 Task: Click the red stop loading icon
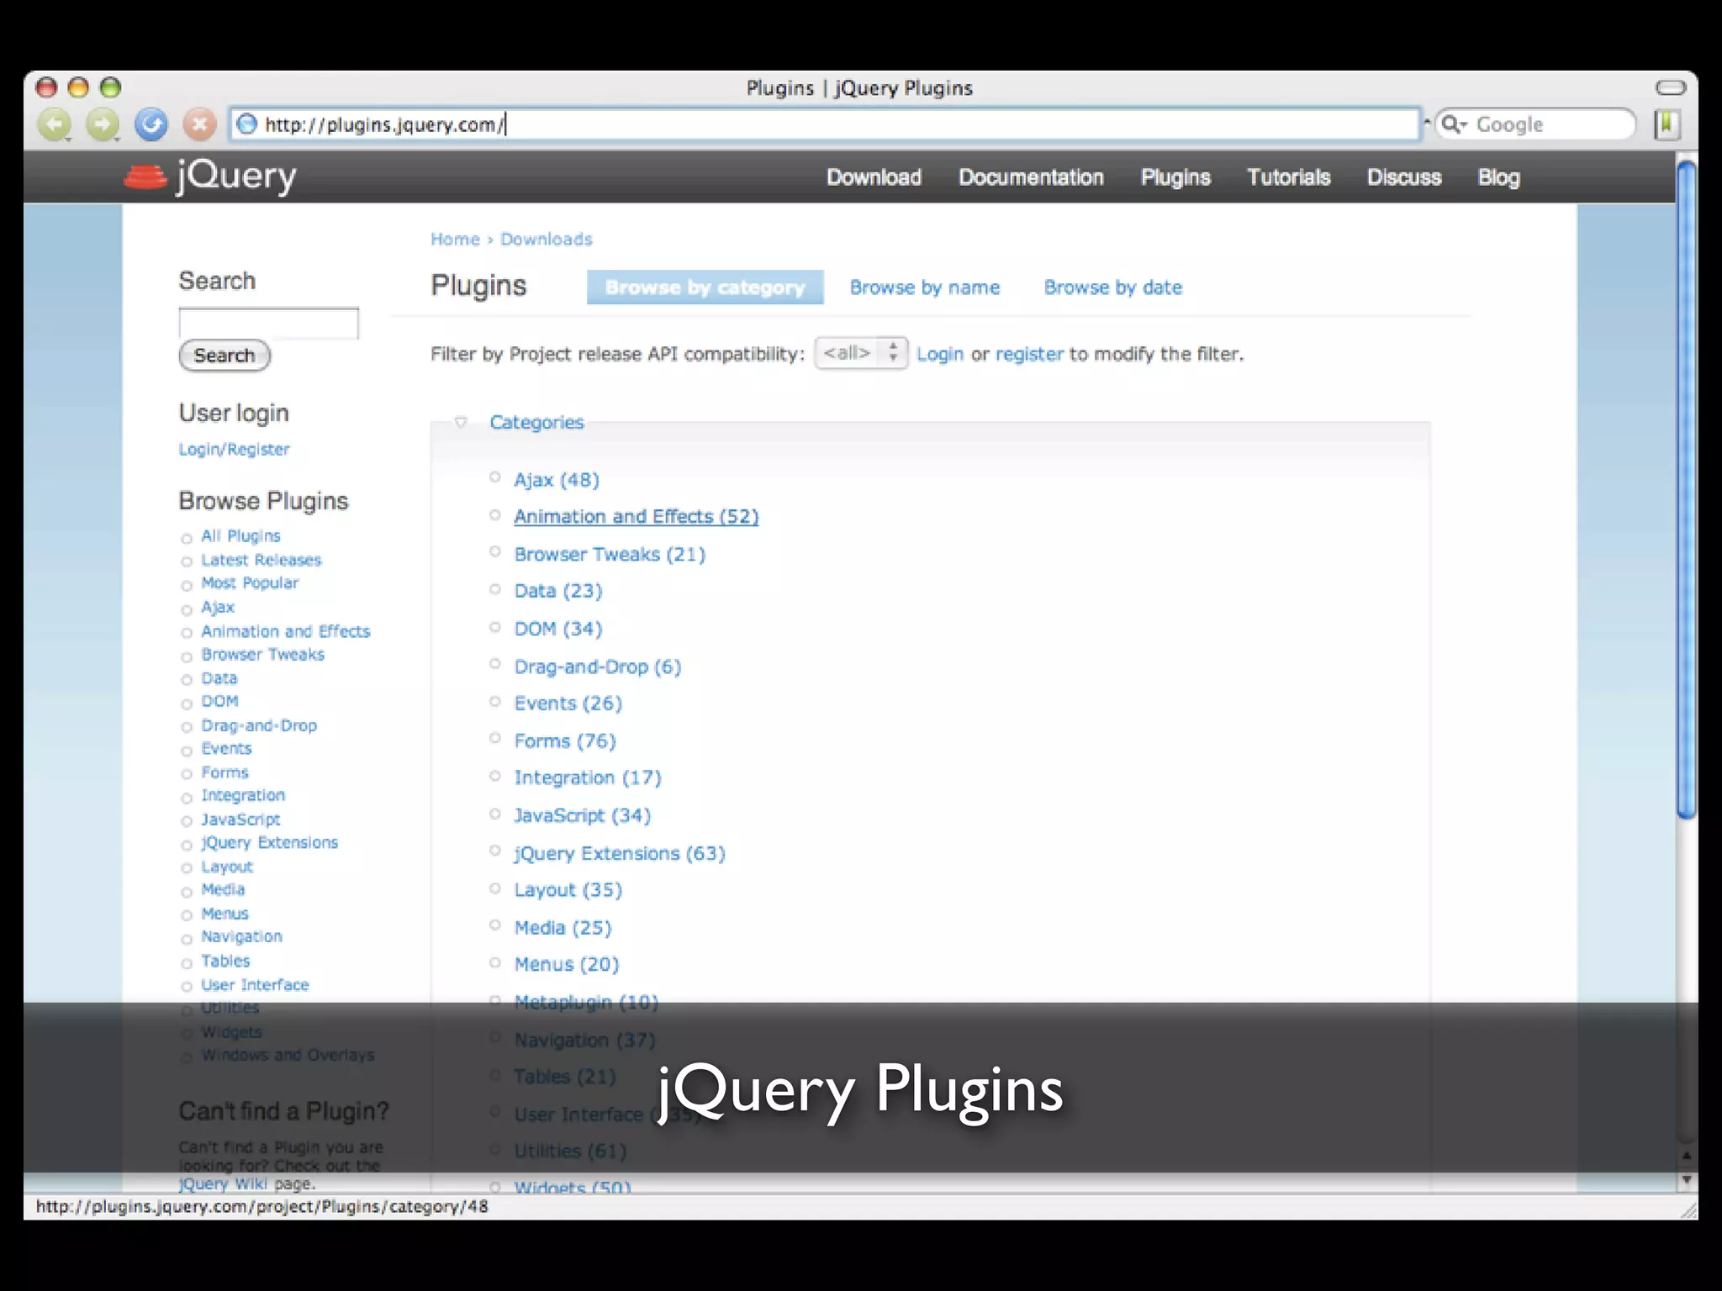[199, 125]
